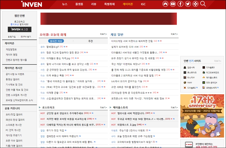Open 게이머 평점 in sidebar

[x=12, y=54]
